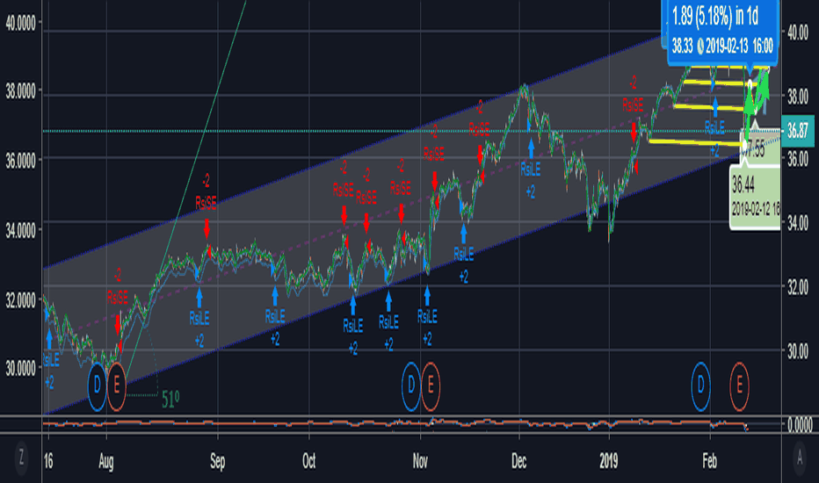This screenshot has width=819, height=483.
Task: Select the RsiLE buy label in early December
Action: point(530,169)
